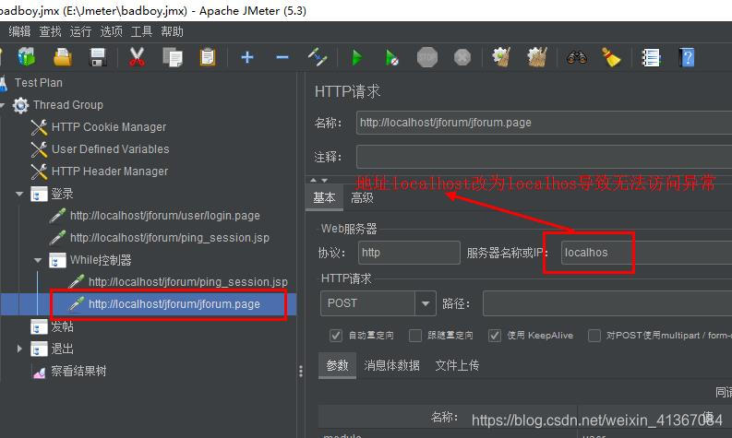Click the Copy toolbar icon

coord(173,57)
